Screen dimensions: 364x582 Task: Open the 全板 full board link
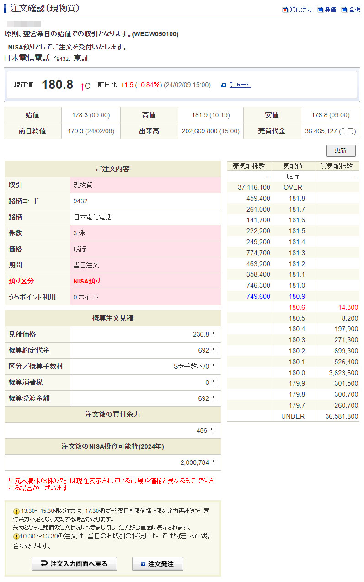[354, 10]
